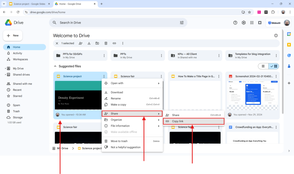
Task: Switch to list view layout
Action: point(263,66)
